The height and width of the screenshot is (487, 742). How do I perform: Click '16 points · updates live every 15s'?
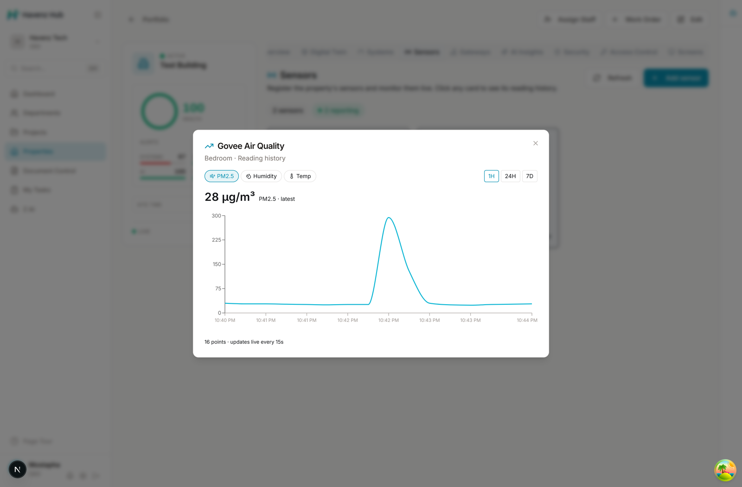click(x=244, y=342)
